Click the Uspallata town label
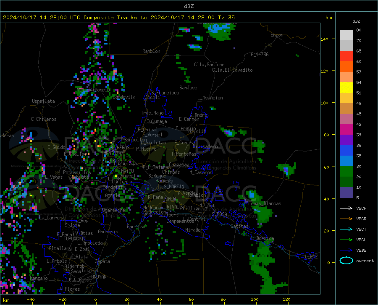This screenshot has width=378, height=305. [43, 101]
